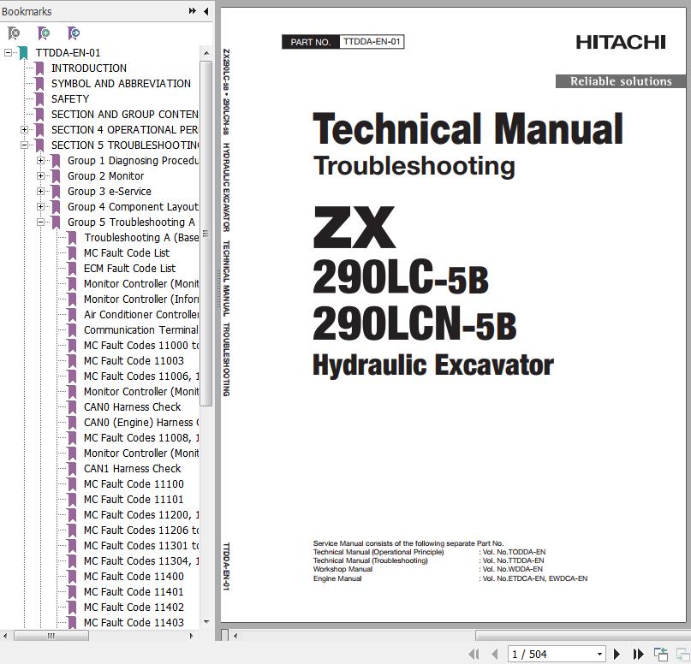Viewport: 691px width, 664px height.
Task: Expand bookmarks panel with double arrow icon
Action: coord(193,11)
